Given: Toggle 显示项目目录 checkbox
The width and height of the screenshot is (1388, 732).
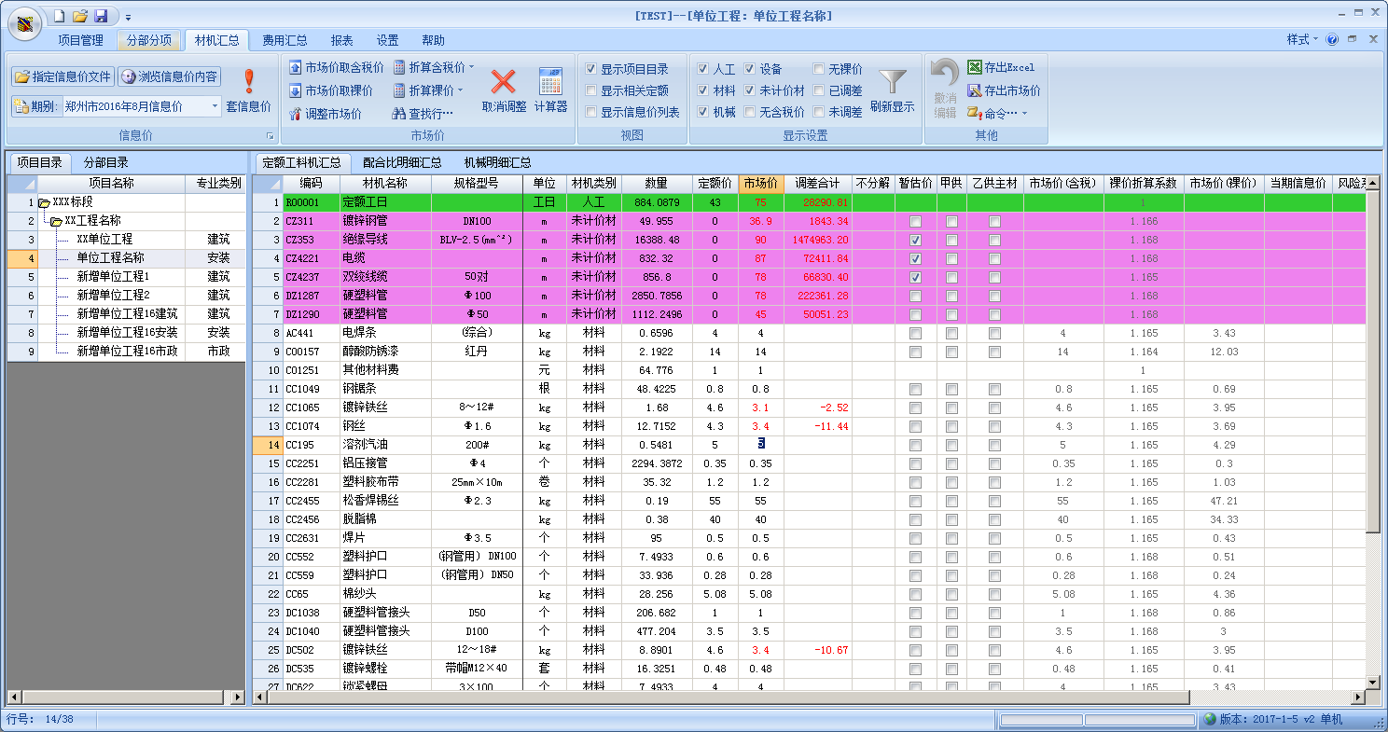Looking at the screenshot, I should tap(590, 69).
